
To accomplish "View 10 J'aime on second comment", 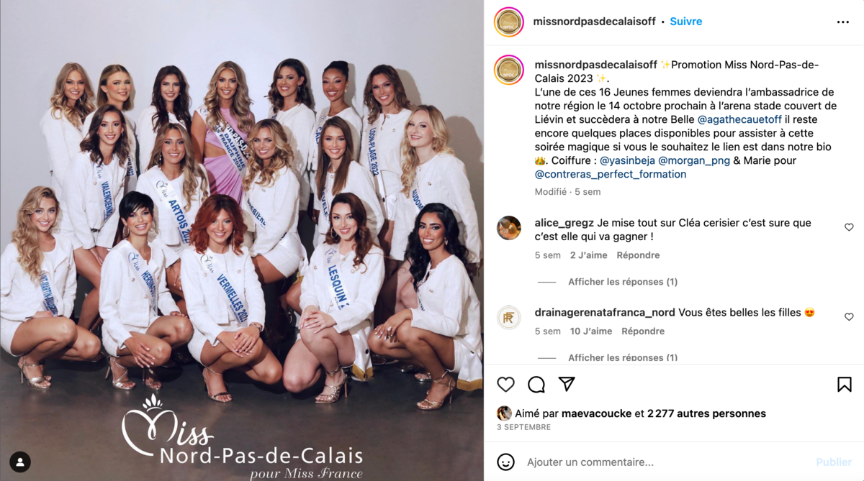I will tap(591, 331).
